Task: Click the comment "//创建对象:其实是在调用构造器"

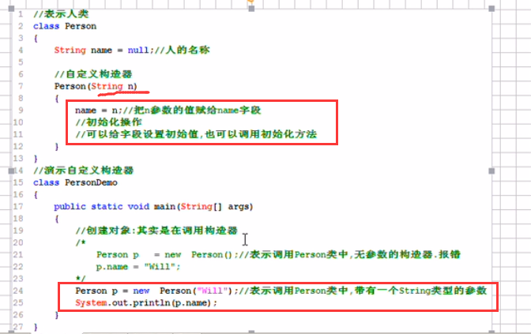Action: point(156,231)
